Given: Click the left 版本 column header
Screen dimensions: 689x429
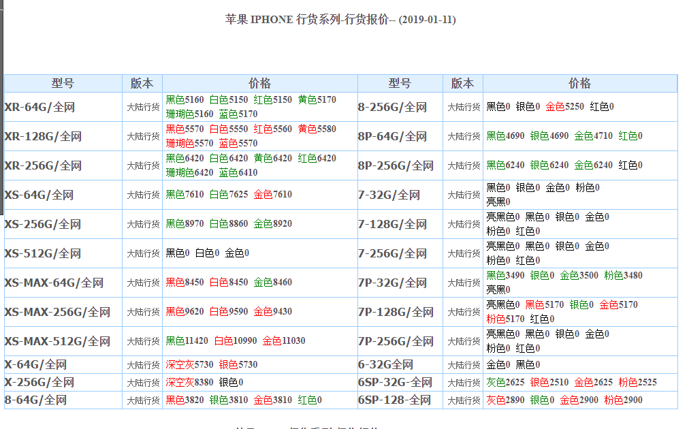Looking at the screenshot, I should click(142, 84).
